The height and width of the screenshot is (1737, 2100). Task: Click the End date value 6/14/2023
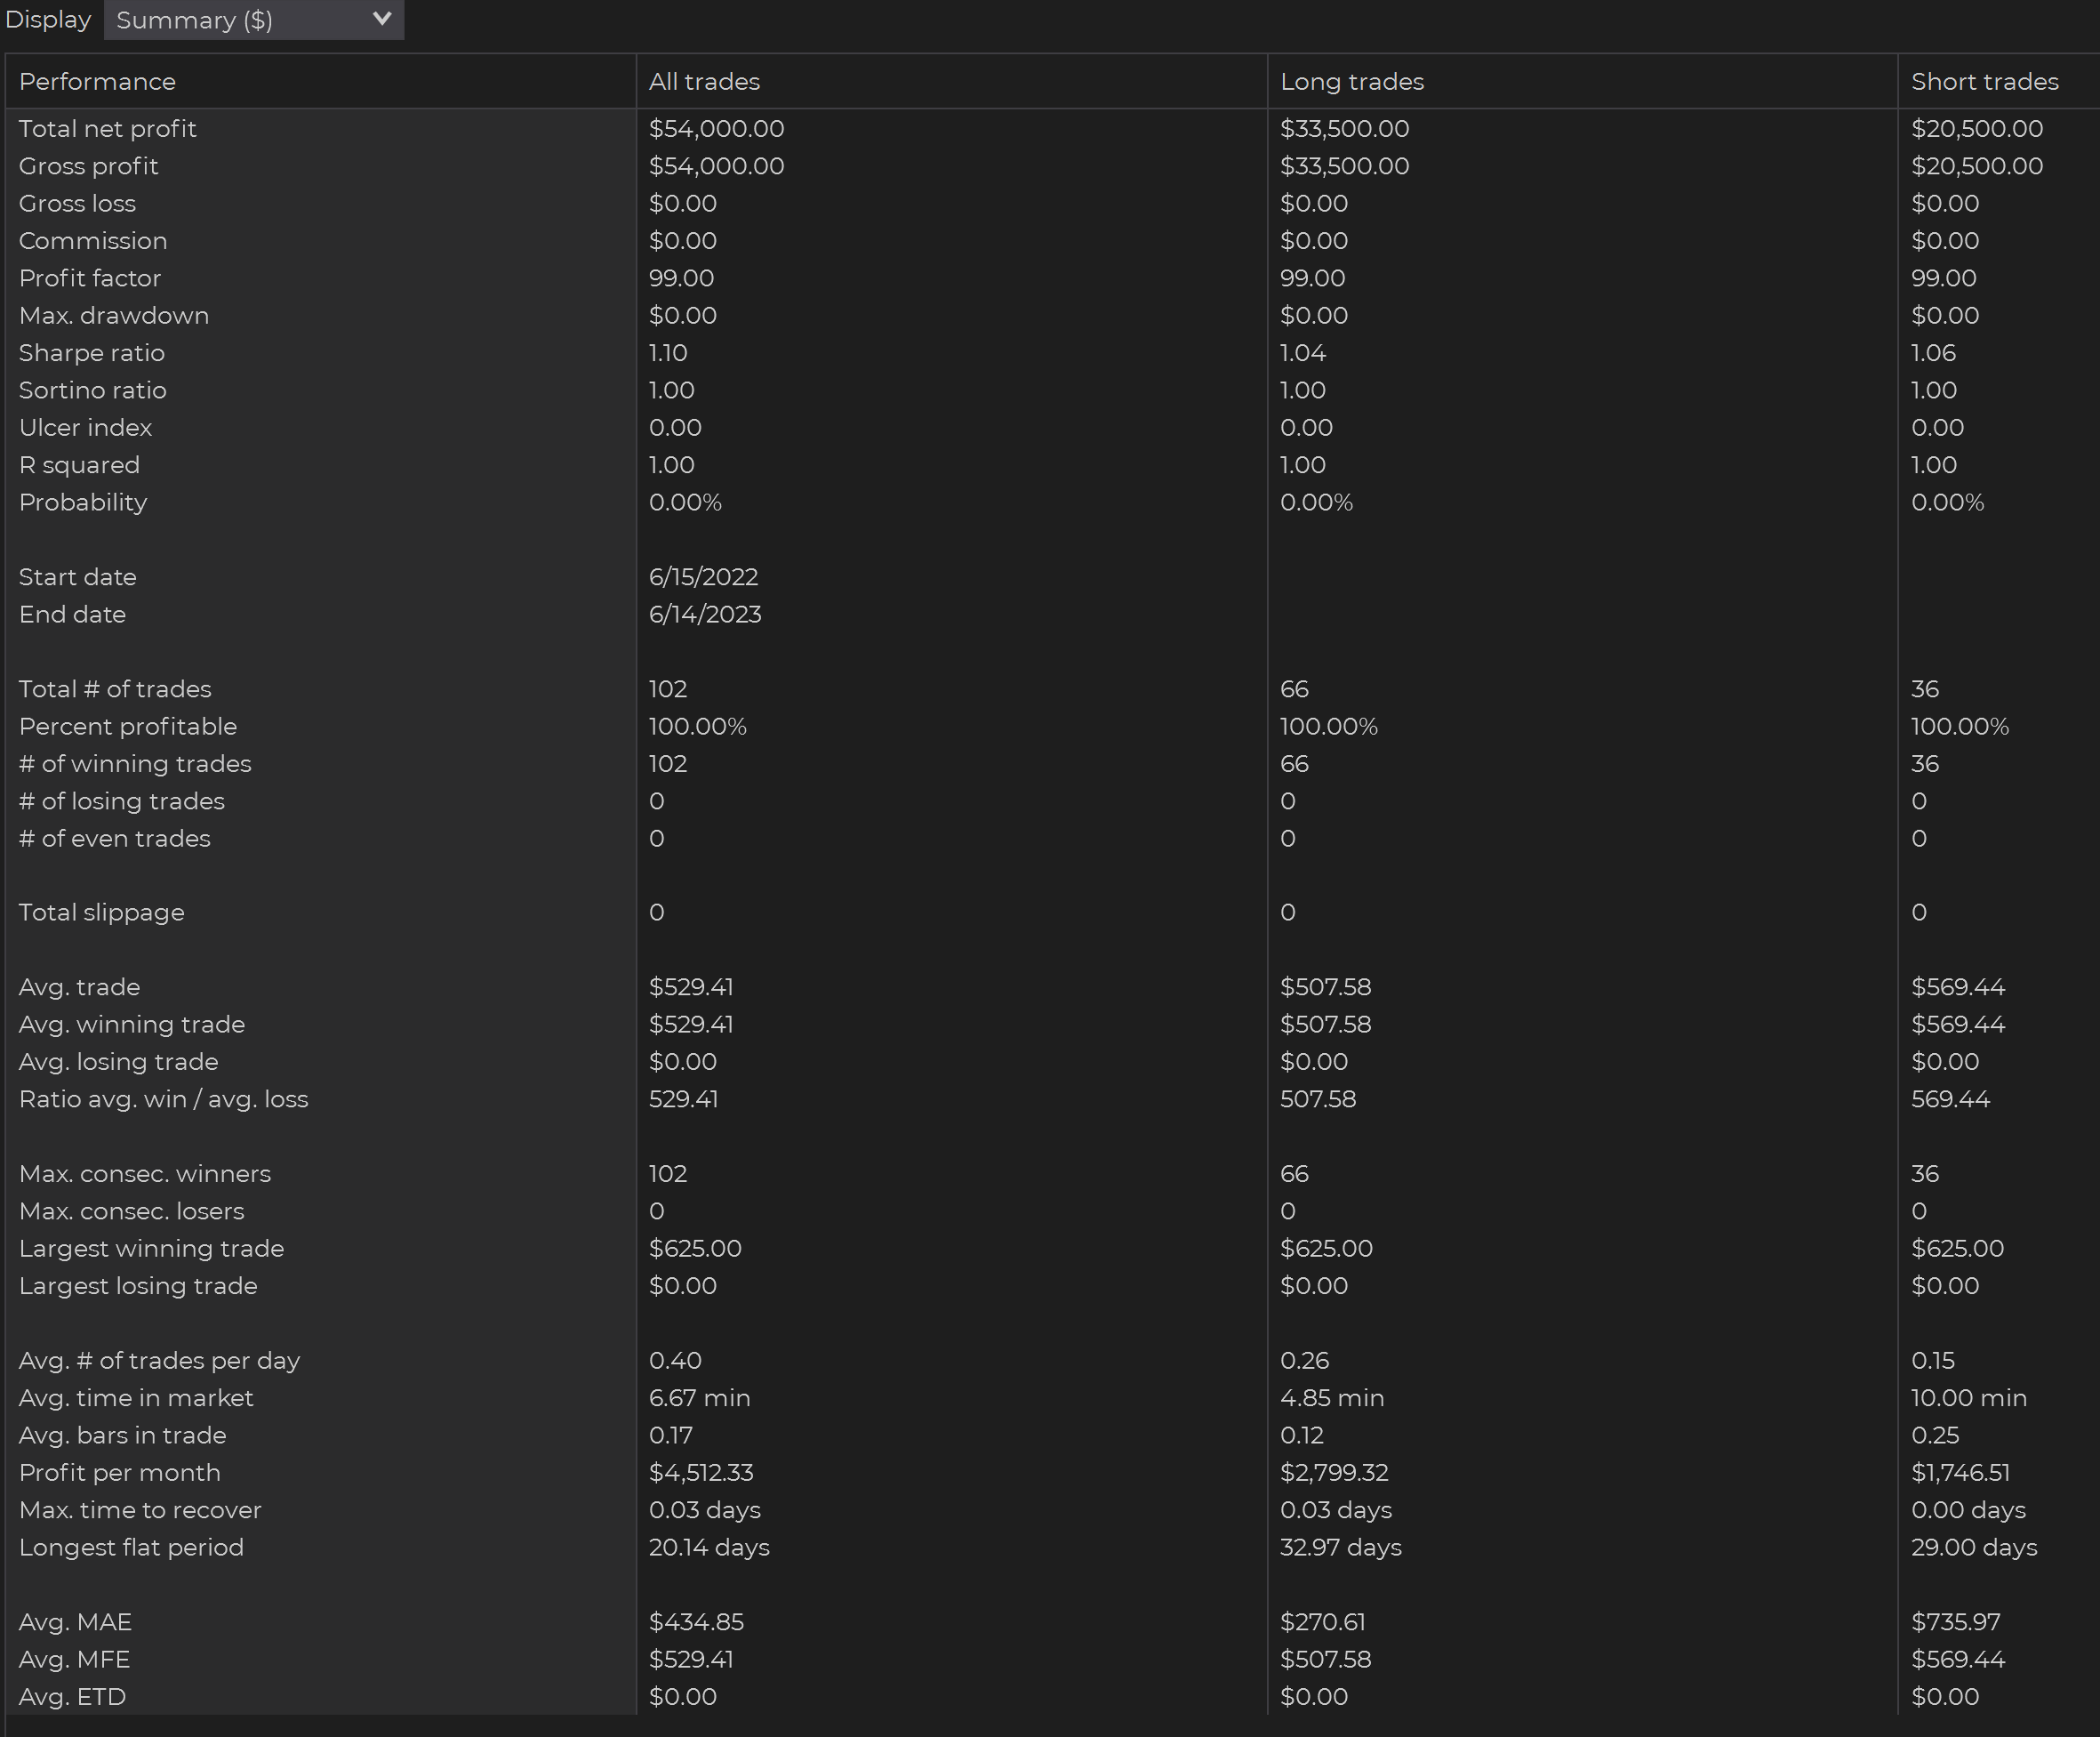click(x=704, y=615)
